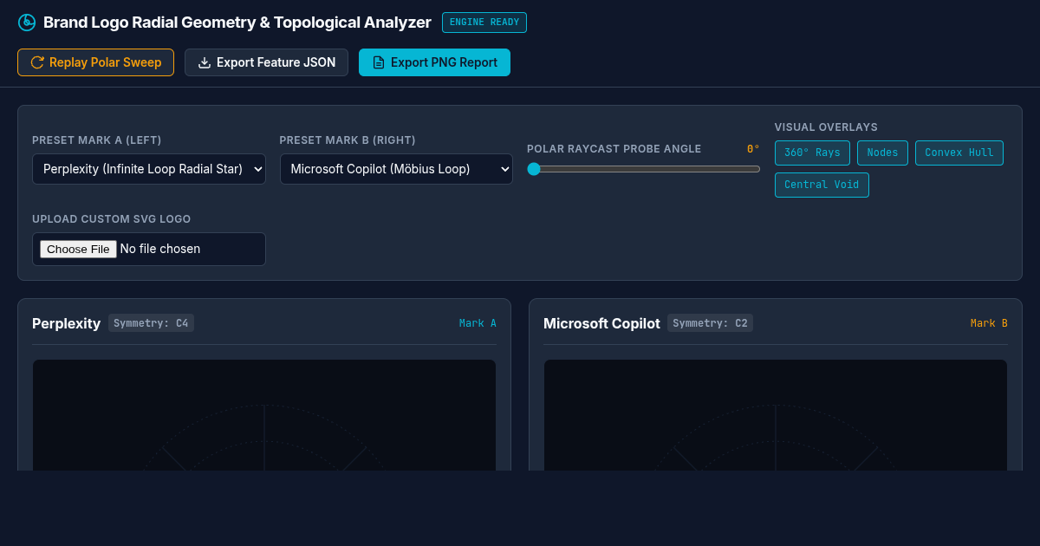The height and width of the screenshot is (546, 1040).
Task: Click the No file chosen text
Action: click(160, 249)
